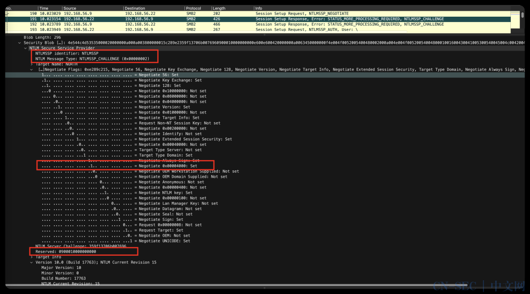
Task: Select packet 192 with length 466
Action: click(x=258, y=25)
